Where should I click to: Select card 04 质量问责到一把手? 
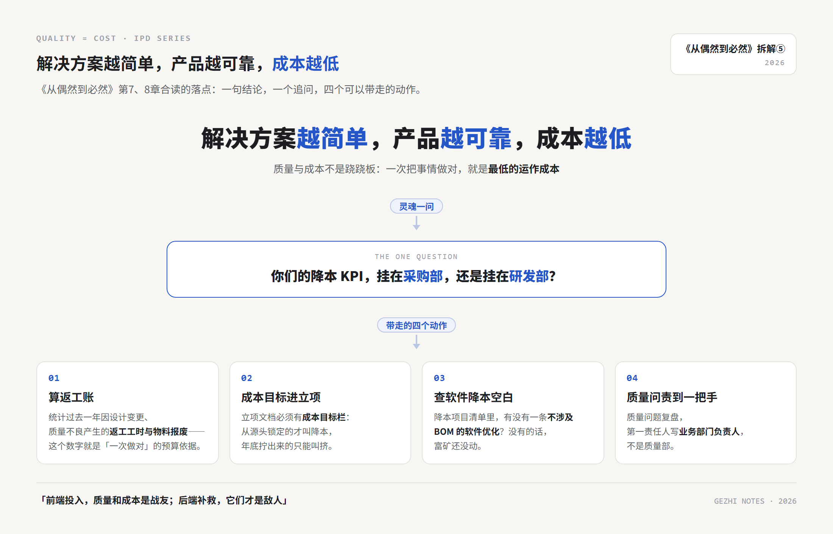(x=706, y=413)
